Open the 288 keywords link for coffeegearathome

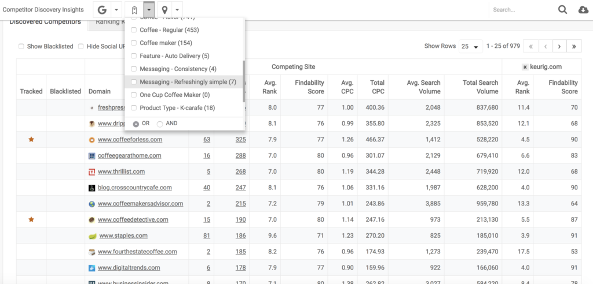pyautogui.click(x=240, y=155)
